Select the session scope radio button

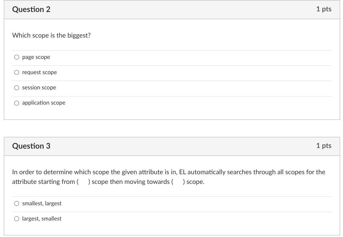pos(16,87)
